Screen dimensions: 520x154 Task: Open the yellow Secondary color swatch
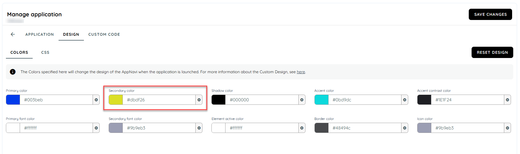pos(116,100)
